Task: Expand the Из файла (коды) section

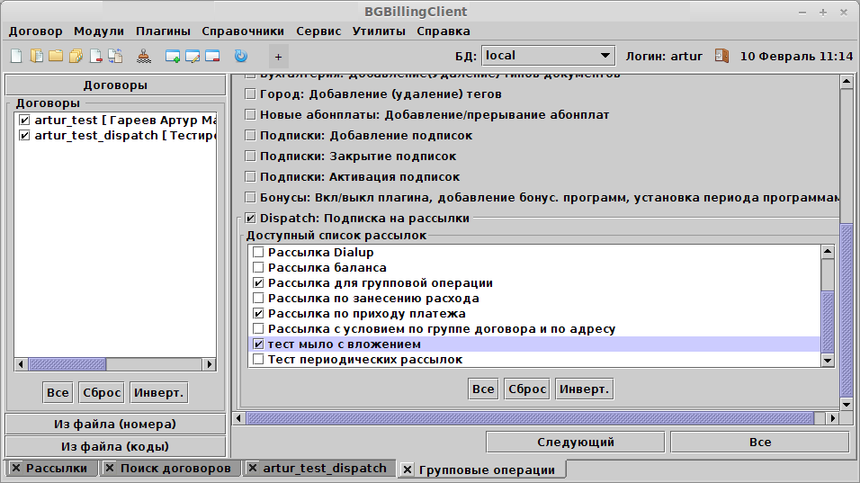Action: (x=115, y=446)
